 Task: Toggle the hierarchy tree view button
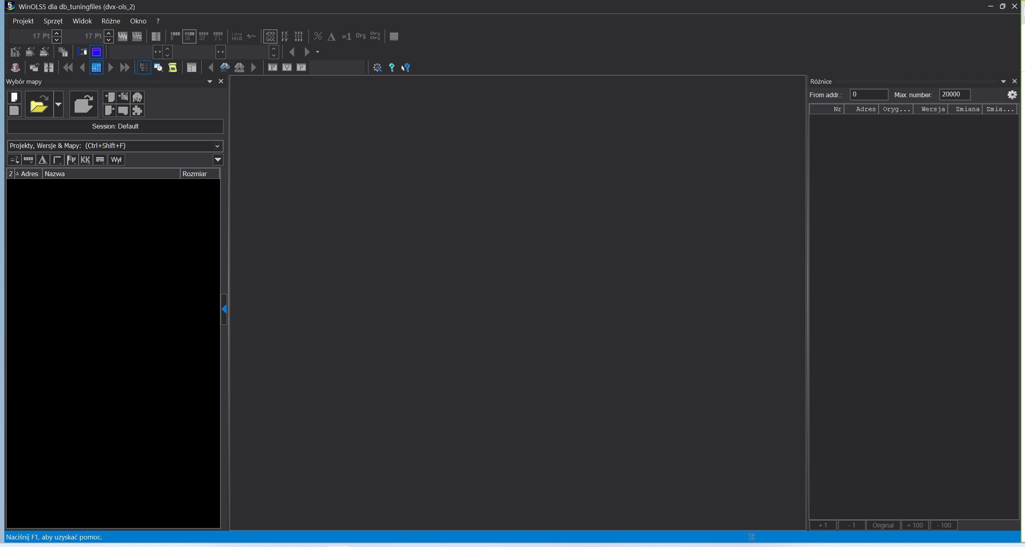coord(144,67)
